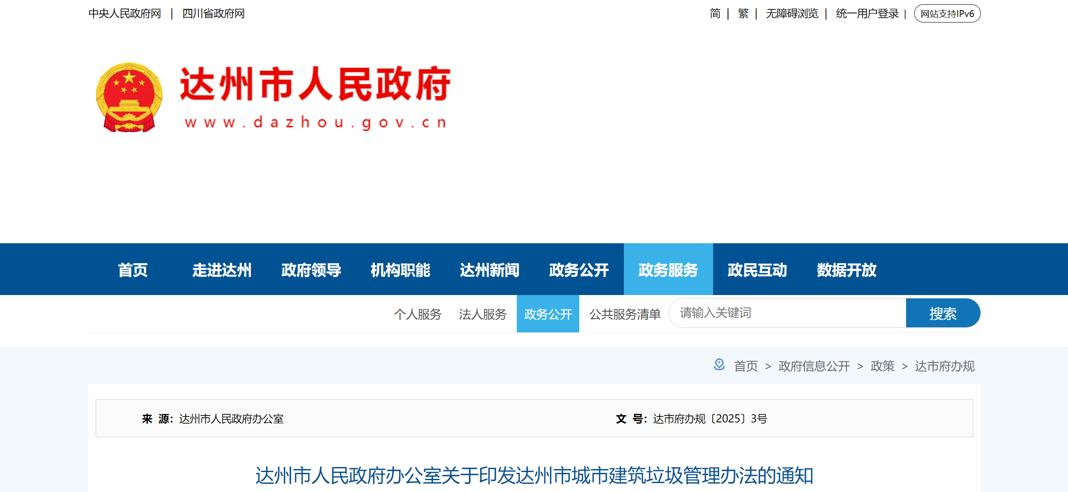Image resolution: width=1068 pixels, height=492 pixels.
Task: Go to 首页 in main navigation
Action: click(133, 270)
